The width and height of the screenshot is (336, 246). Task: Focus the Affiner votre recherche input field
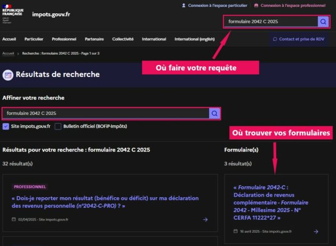pos(106,113)
